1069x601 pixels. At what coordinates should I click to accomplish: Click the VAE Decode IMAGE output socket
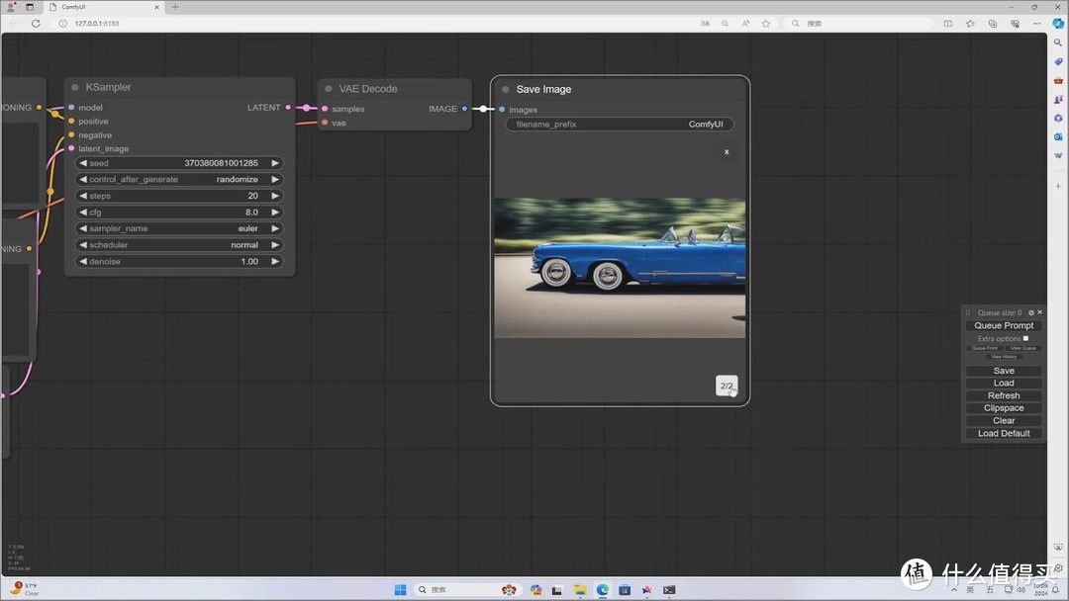[465, 109]
